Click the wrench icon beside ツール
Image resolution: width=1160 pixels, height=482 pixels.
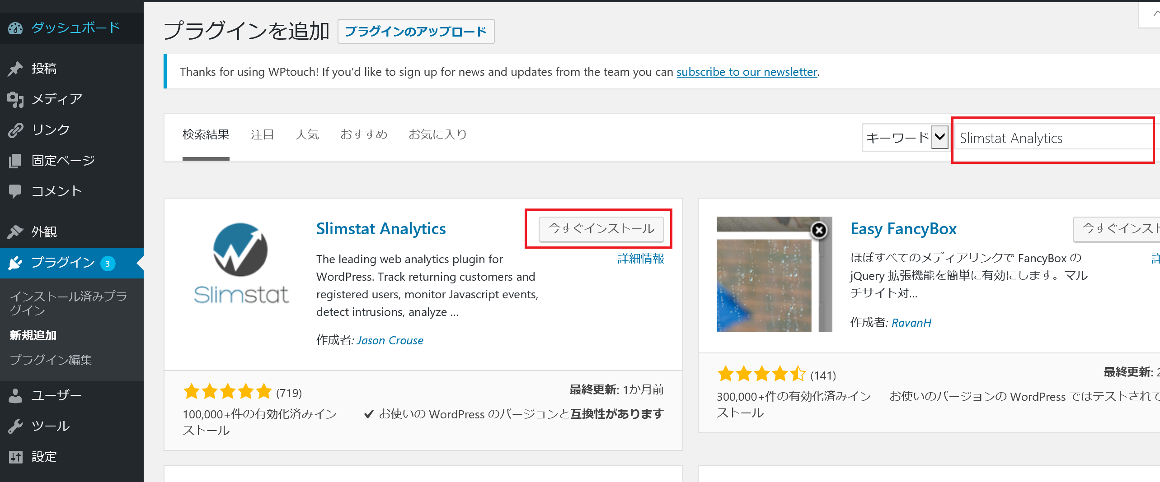pos(15,426)
